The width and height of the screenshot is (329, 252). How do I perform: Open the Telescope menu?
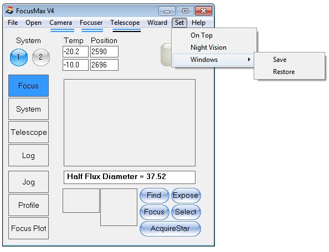pos(125,23)
